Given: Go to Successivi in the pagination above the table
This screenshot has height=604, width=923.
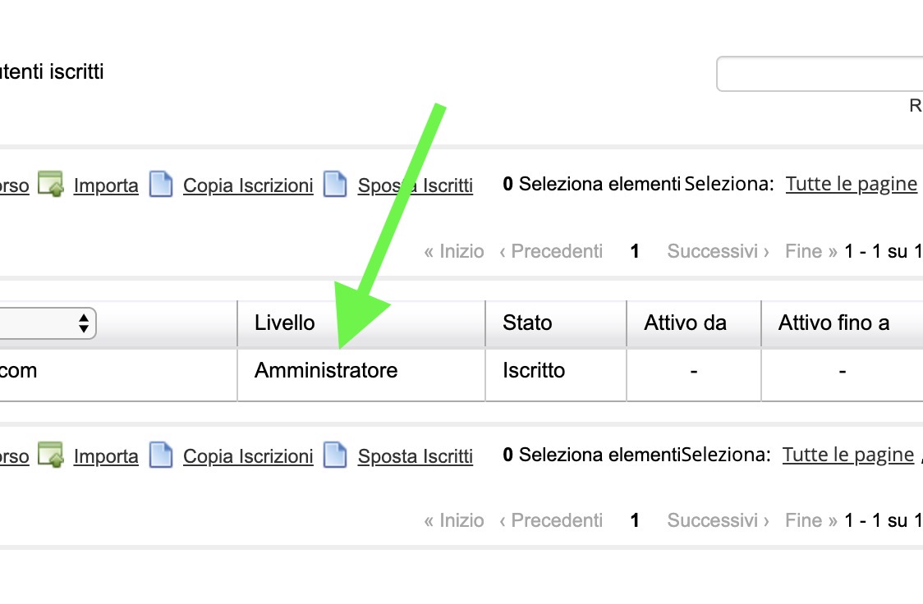Looking at the screenshot, I should click(x=718, y=251).
